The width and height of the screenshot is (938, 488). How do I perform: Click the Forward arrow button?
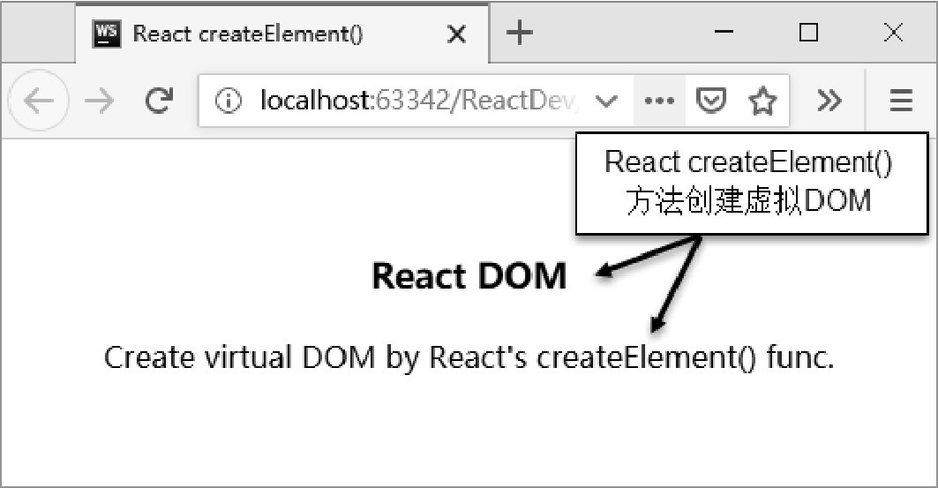tap(100, 101)
